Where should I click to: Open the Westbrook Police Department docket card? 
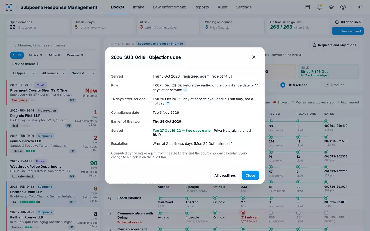click(x=54, y=169)
